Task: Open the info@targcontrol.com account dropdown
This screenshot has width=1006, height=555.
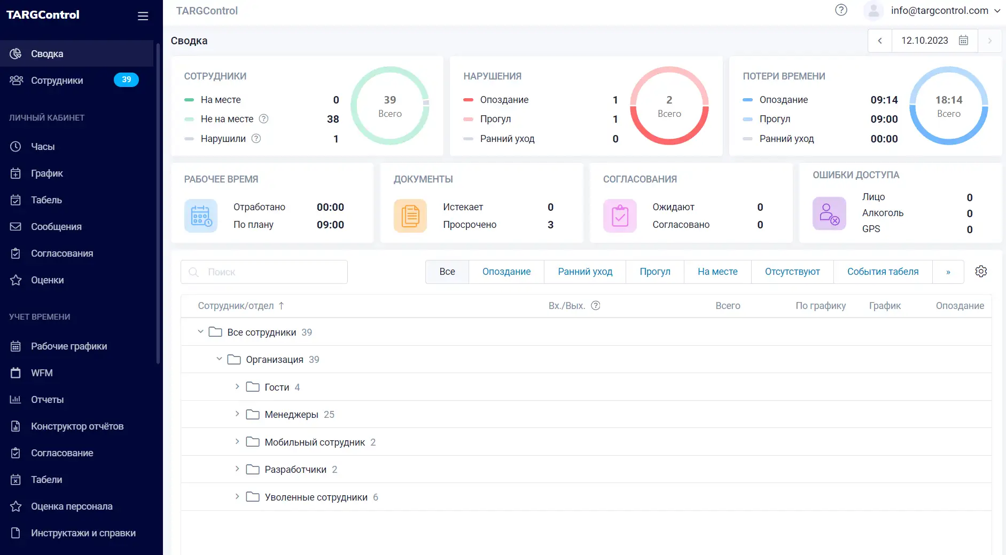Action: tap(946, 11)
